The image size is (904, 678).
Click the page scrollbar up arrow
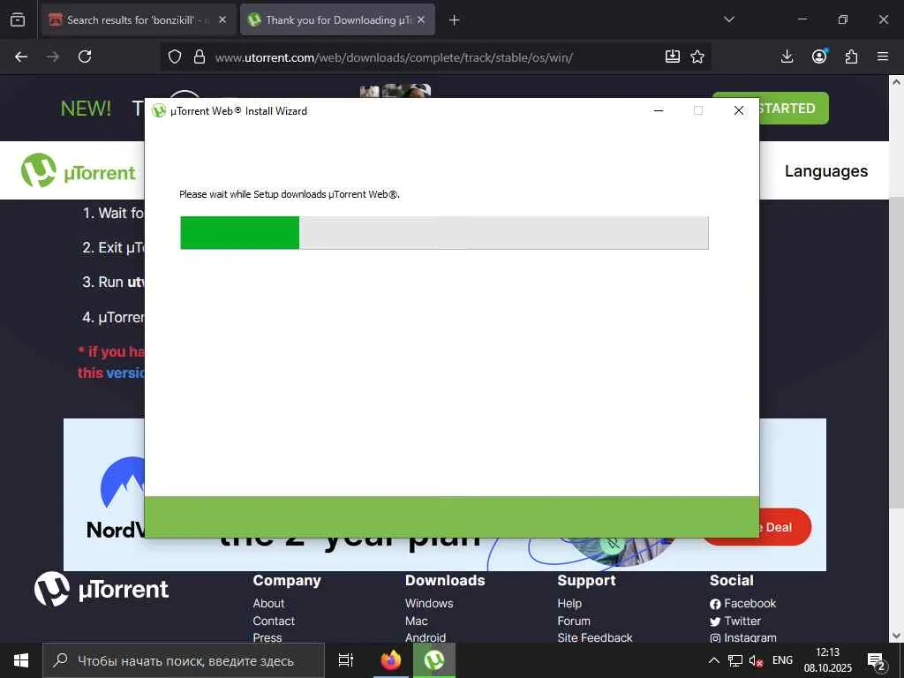tap(896, 82)
